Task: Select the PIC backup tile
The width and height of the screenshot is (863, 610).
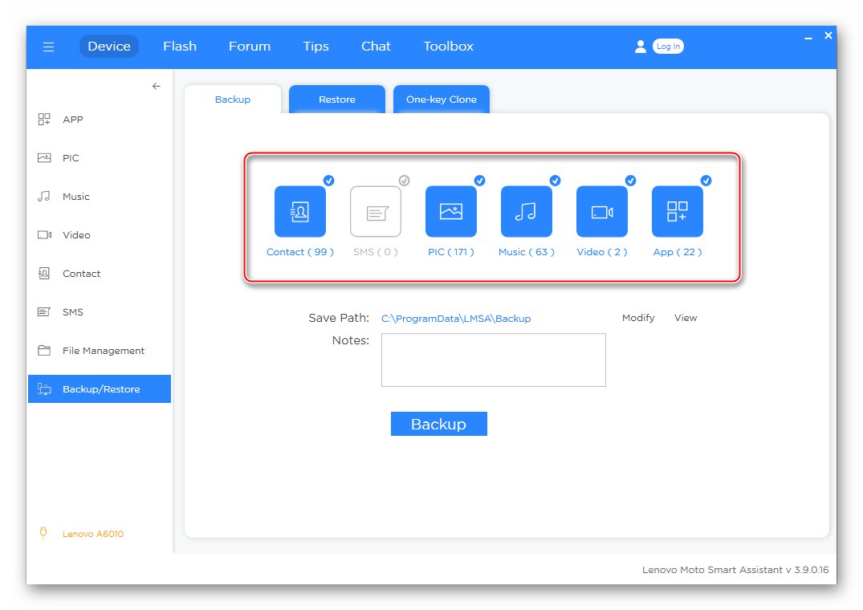Action: [x=450, y=211]
